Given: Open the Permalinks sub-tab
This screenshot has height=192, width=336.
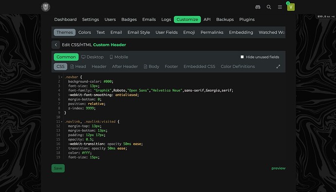Looking at the screenshot, I should 212,32.
